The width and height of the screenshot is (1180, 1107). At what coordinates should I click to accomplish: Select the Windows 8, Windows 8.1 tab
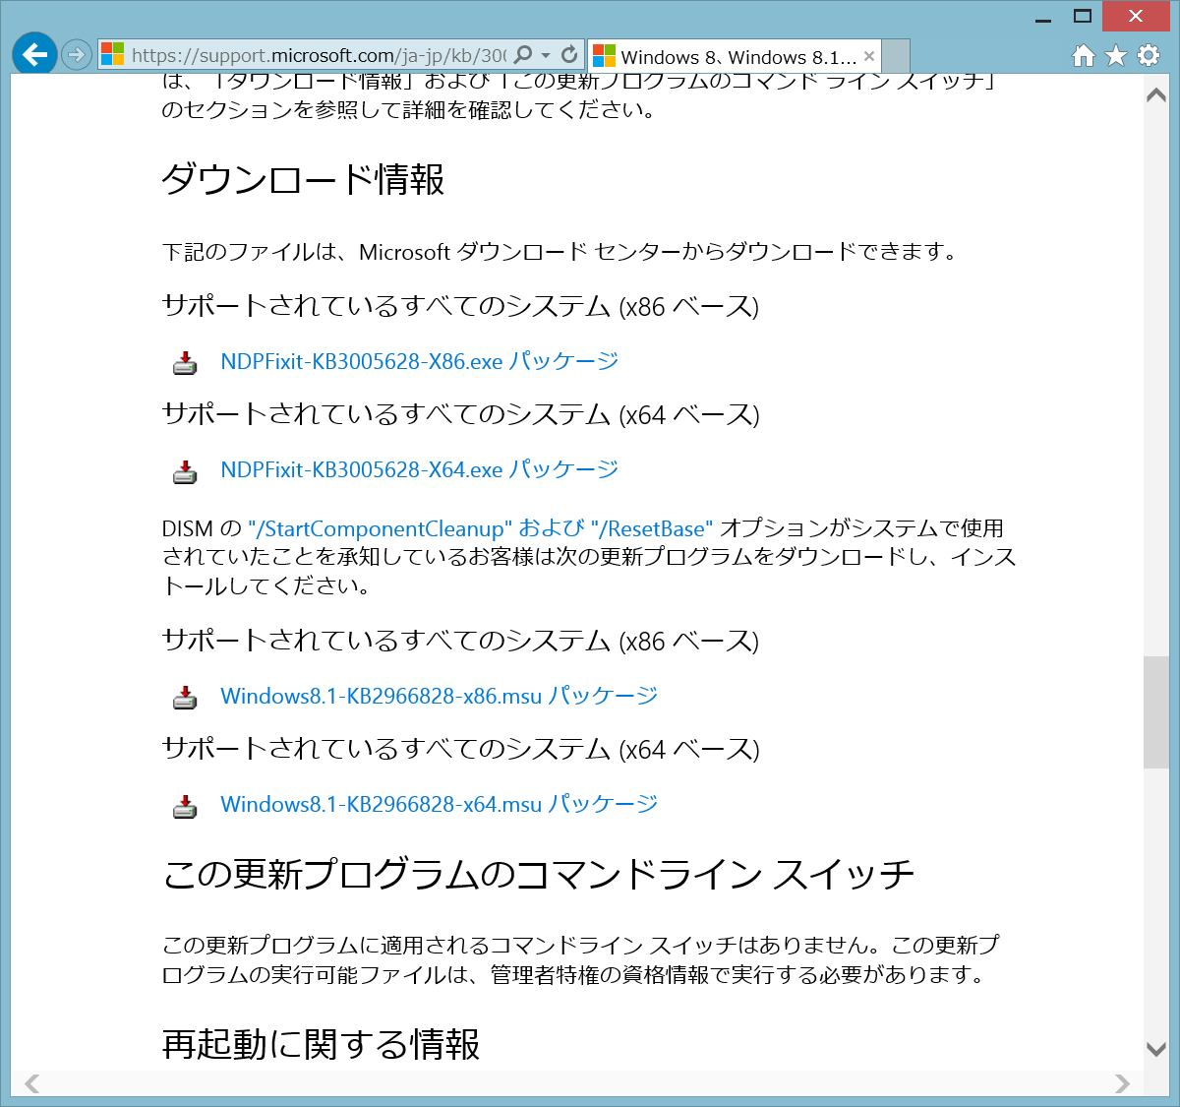tap(728, 57)
